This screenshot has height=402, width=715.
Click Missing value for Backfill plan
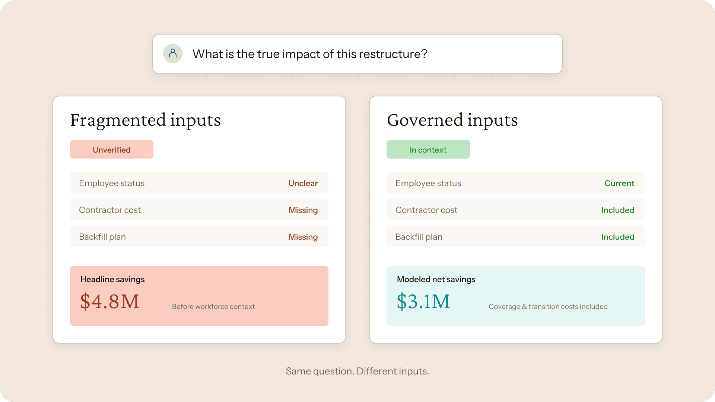click(x=303, y=237)
